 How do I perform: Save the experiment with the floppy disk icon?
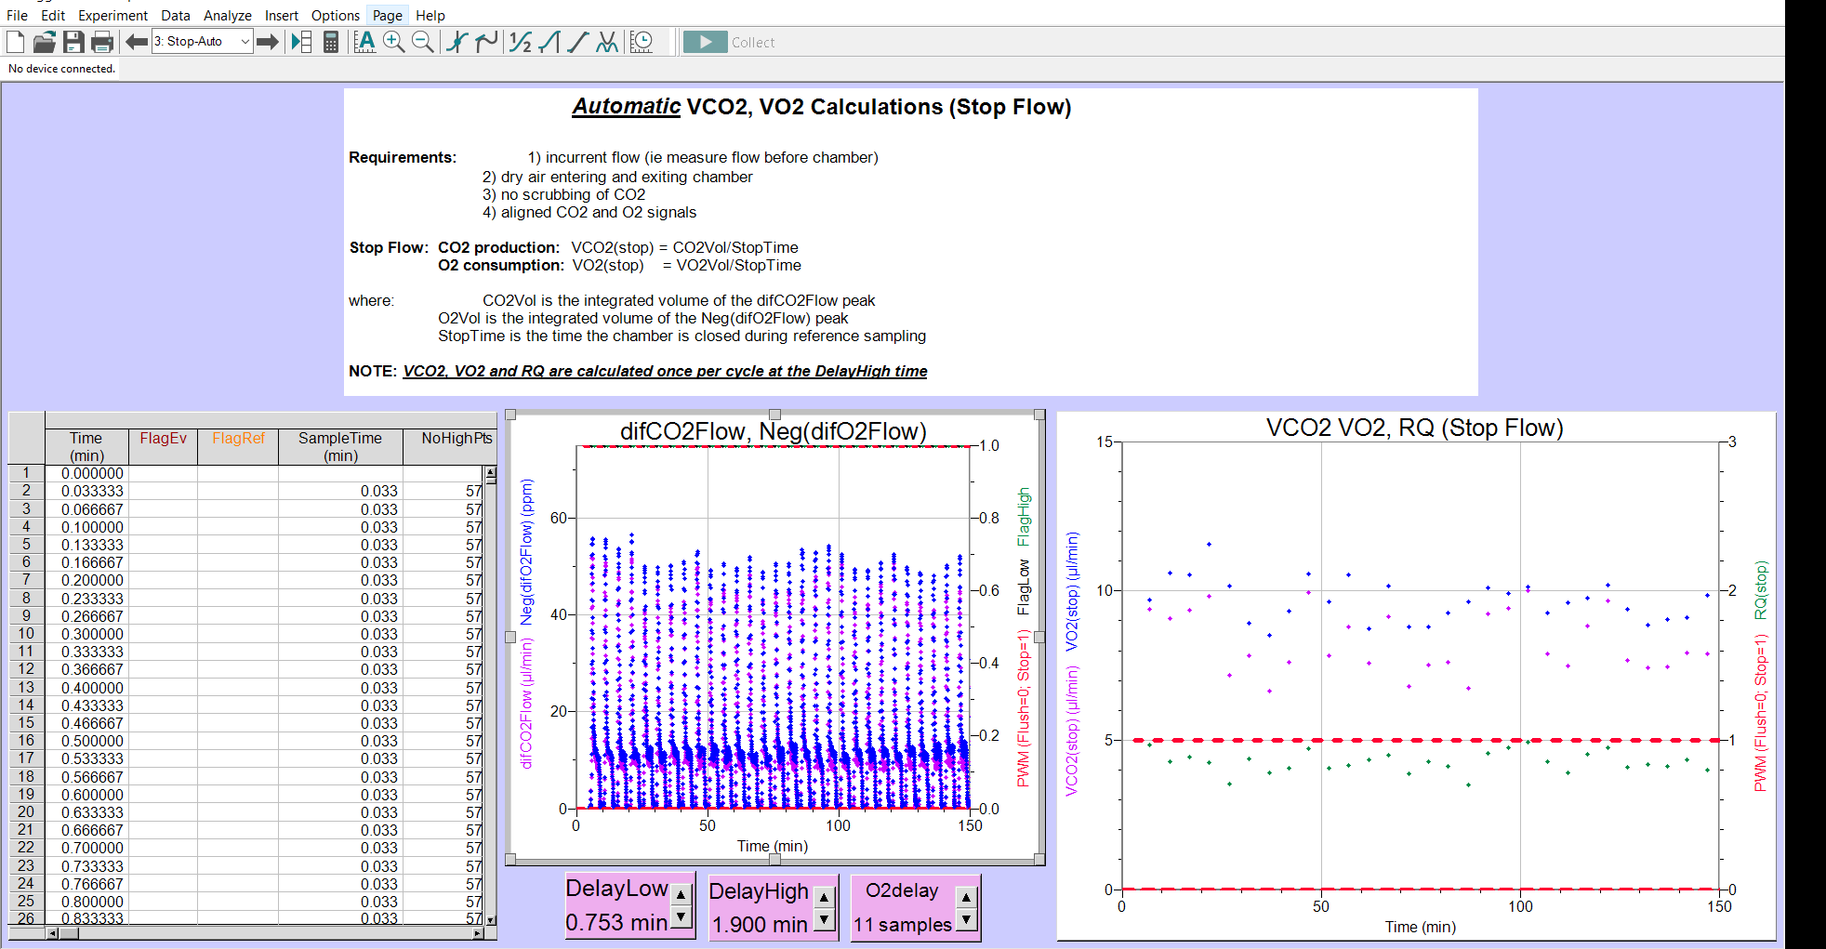(x=73, y=42)
